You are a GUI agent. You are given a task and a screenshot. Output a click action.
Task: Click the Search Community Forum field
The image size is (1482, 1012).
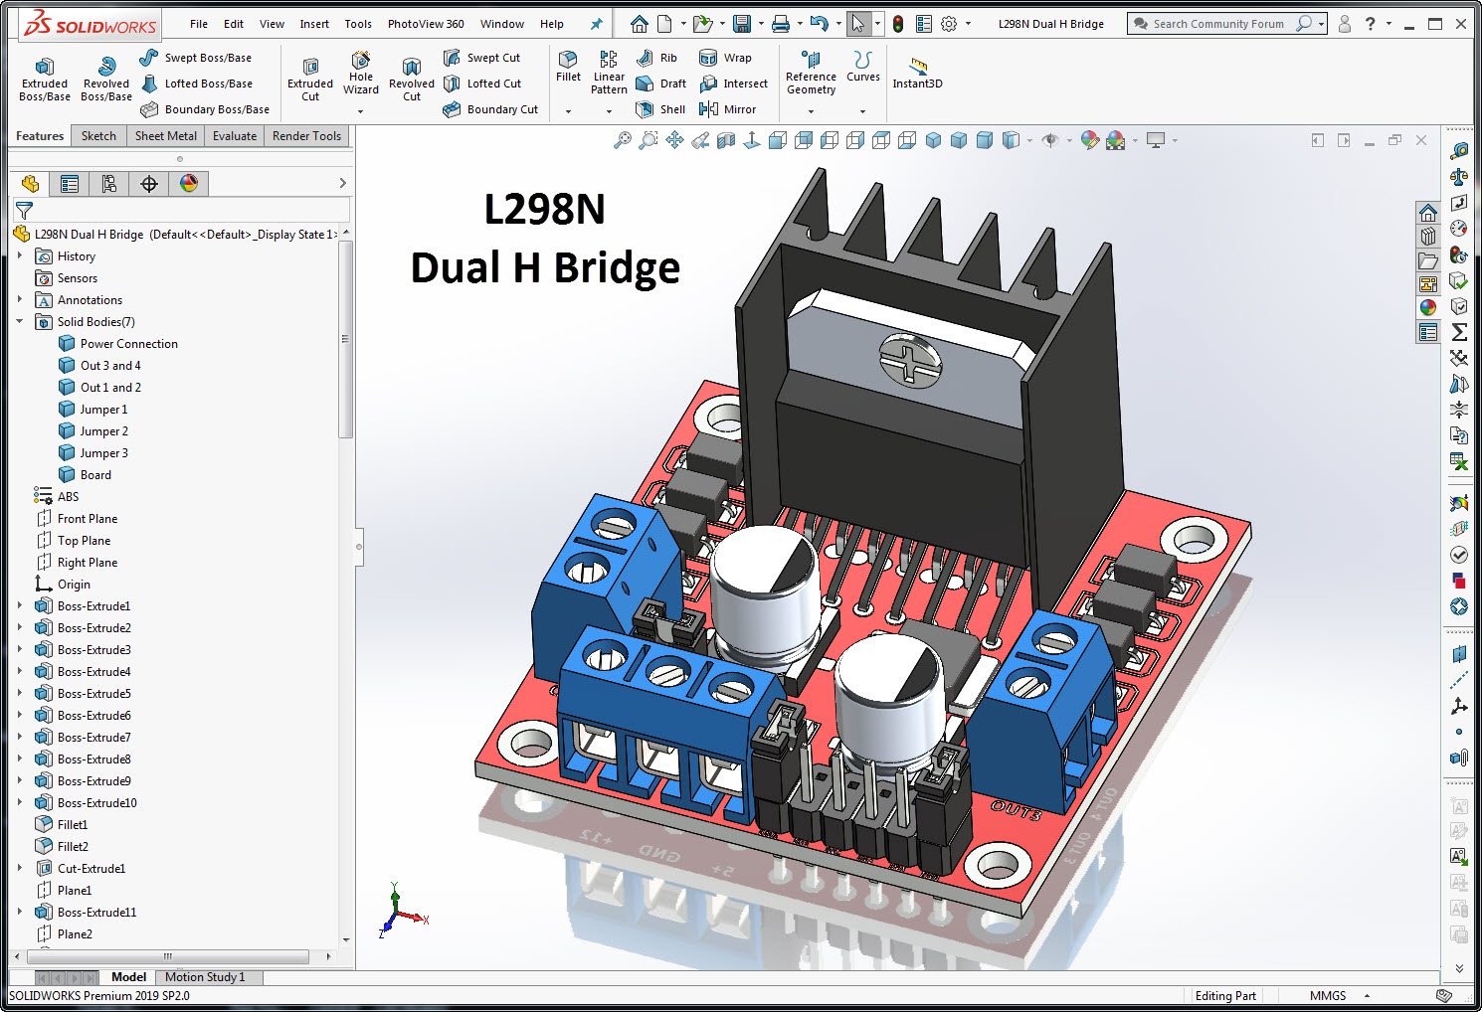pos(1218,24)
